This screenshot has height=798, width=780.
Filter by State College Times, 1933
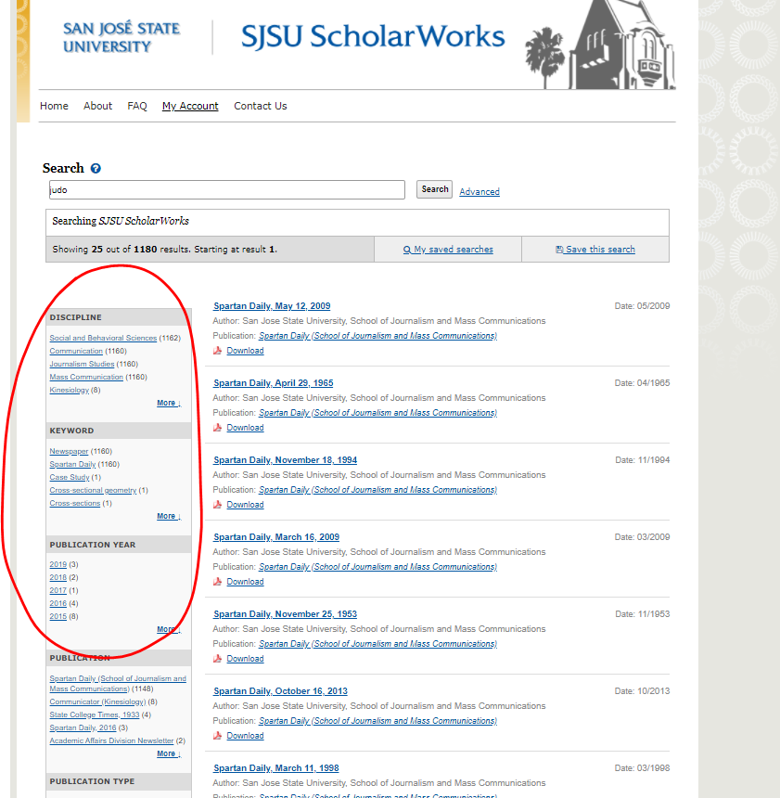click(x=94, y=715)
